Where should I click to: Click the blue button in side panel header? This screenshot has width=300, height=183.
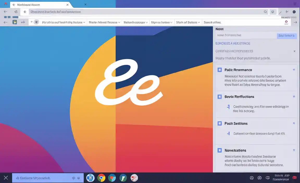click(286, 36)
